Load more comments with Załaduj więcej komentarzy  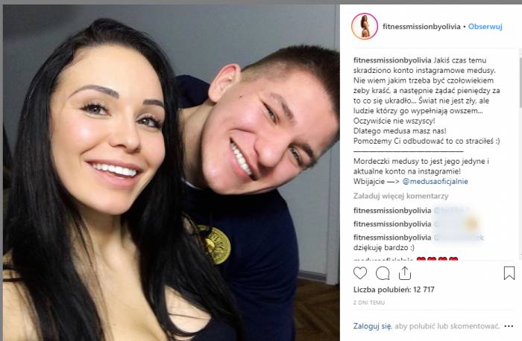pyautogui.click(x=401, y=196)
